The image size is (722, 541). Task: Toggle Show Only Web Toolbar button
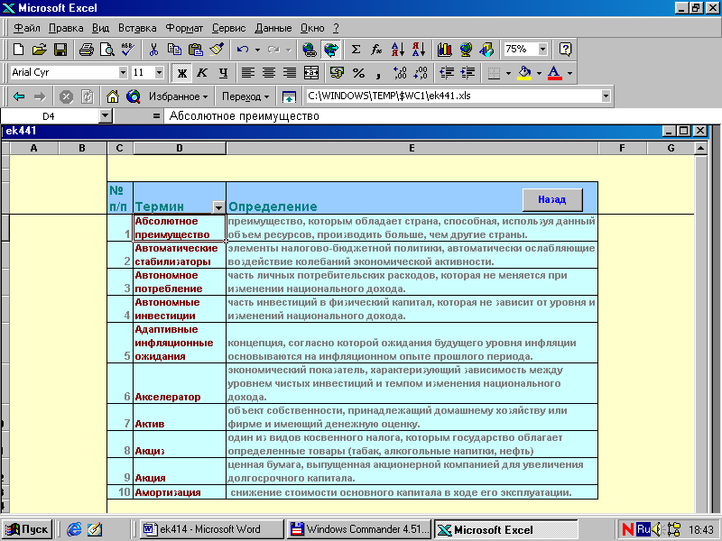289,96
